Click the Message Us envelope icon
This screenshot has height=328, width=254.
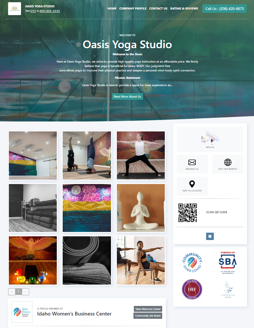[192, 162]
